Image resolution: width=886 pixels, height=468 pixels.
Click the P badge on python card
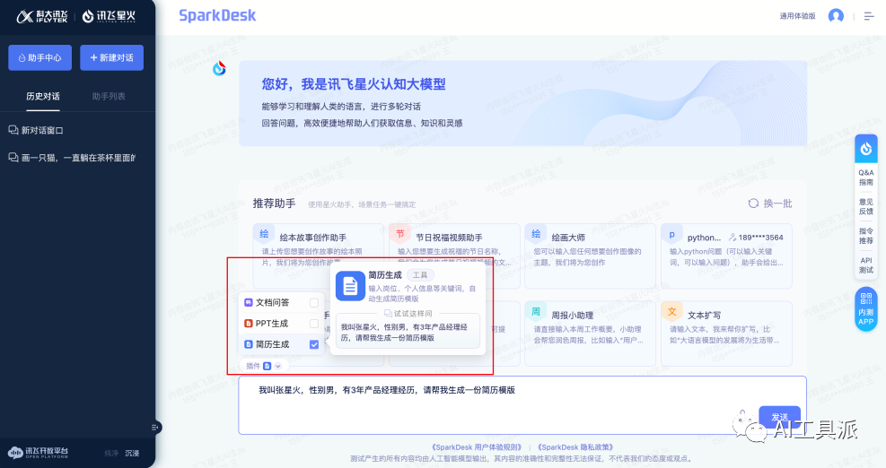(x=671, y=234)
